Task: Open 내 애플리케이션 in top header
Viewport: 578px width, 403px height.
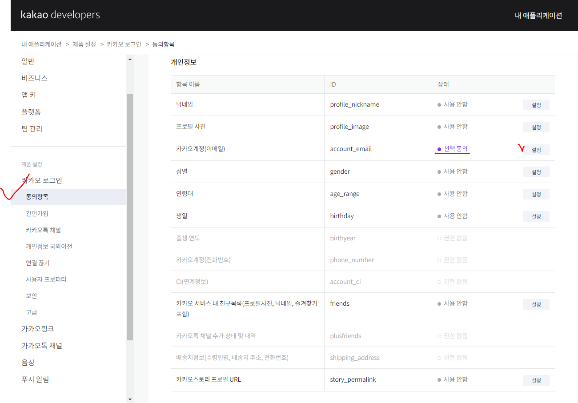Action: [x=538, y=16]
